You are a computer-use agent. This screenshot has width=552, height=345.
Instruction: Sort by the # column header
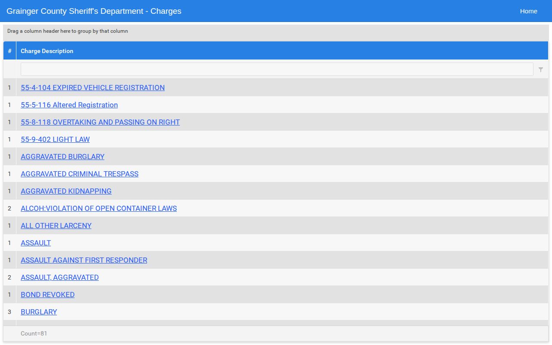9,51
